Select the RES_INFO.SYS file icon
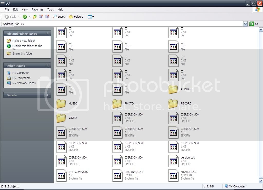 pos(117,175)
